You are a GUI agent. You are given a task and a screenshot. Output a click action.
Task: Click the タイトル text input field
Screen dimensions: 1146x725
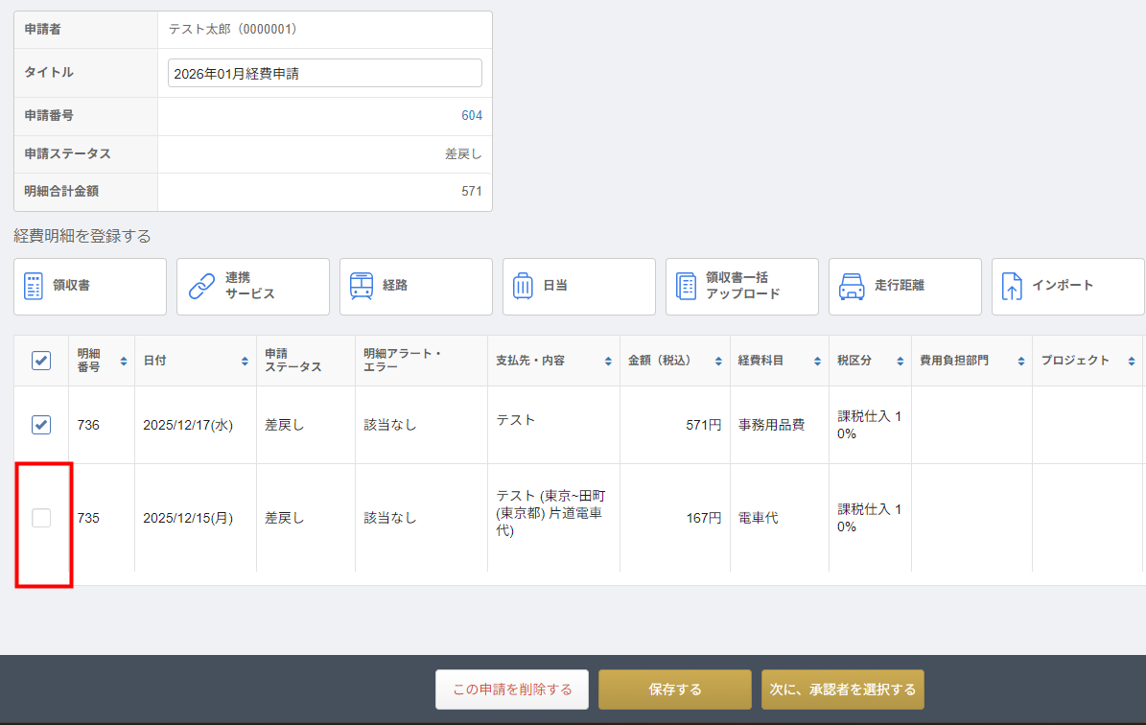pos(324,73)
